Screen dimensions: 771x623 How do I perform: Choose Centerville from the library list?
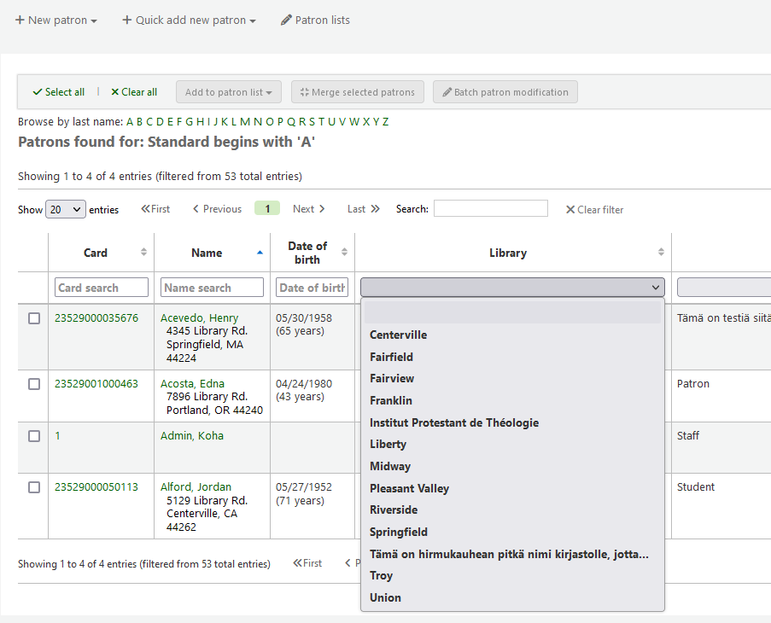coord(398,335)
